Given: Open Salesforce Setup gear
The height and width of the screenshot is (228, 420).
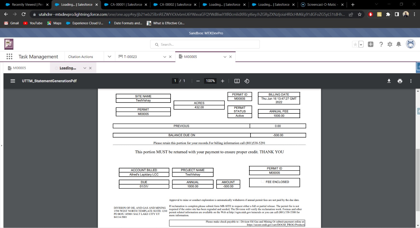Looking at the screenshot, I should [x=390, y=44].
